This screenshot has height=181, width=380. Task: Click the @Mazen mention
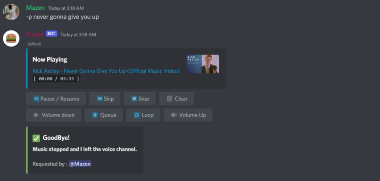(x=80, y=164)
